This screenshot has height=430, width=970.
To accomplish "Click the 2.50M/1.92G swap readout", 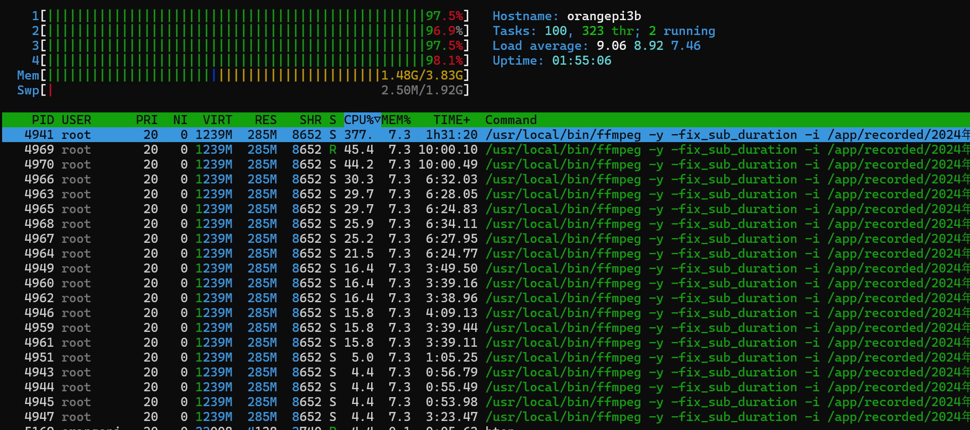I will point(422,90).
